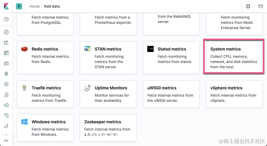Screen dimensions: 267x146
Task: Expand the side navigation menu
Action: [x=6, y=141]
